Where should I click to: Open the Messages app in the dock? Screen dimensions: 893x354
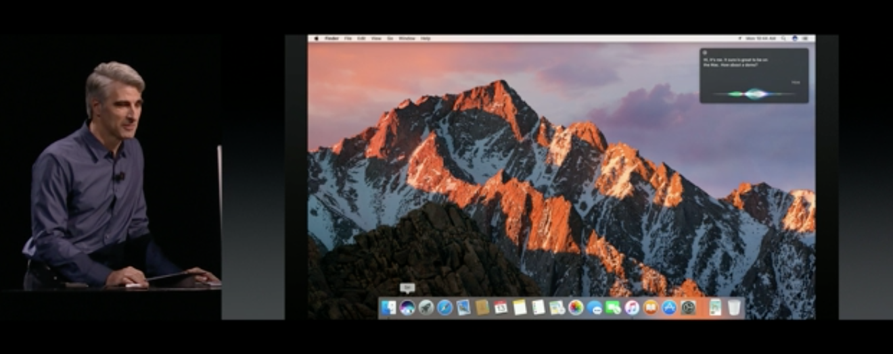click(x=613, y=308)
